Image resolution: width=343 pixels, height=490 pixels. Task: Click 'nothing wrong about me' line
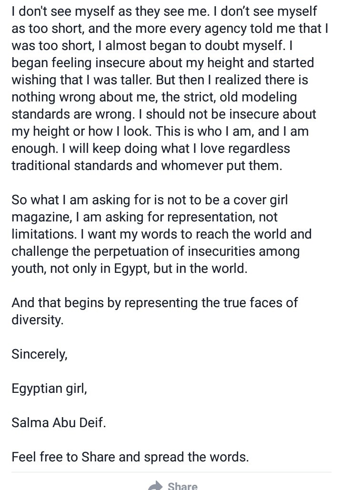(x=154, y=97)
